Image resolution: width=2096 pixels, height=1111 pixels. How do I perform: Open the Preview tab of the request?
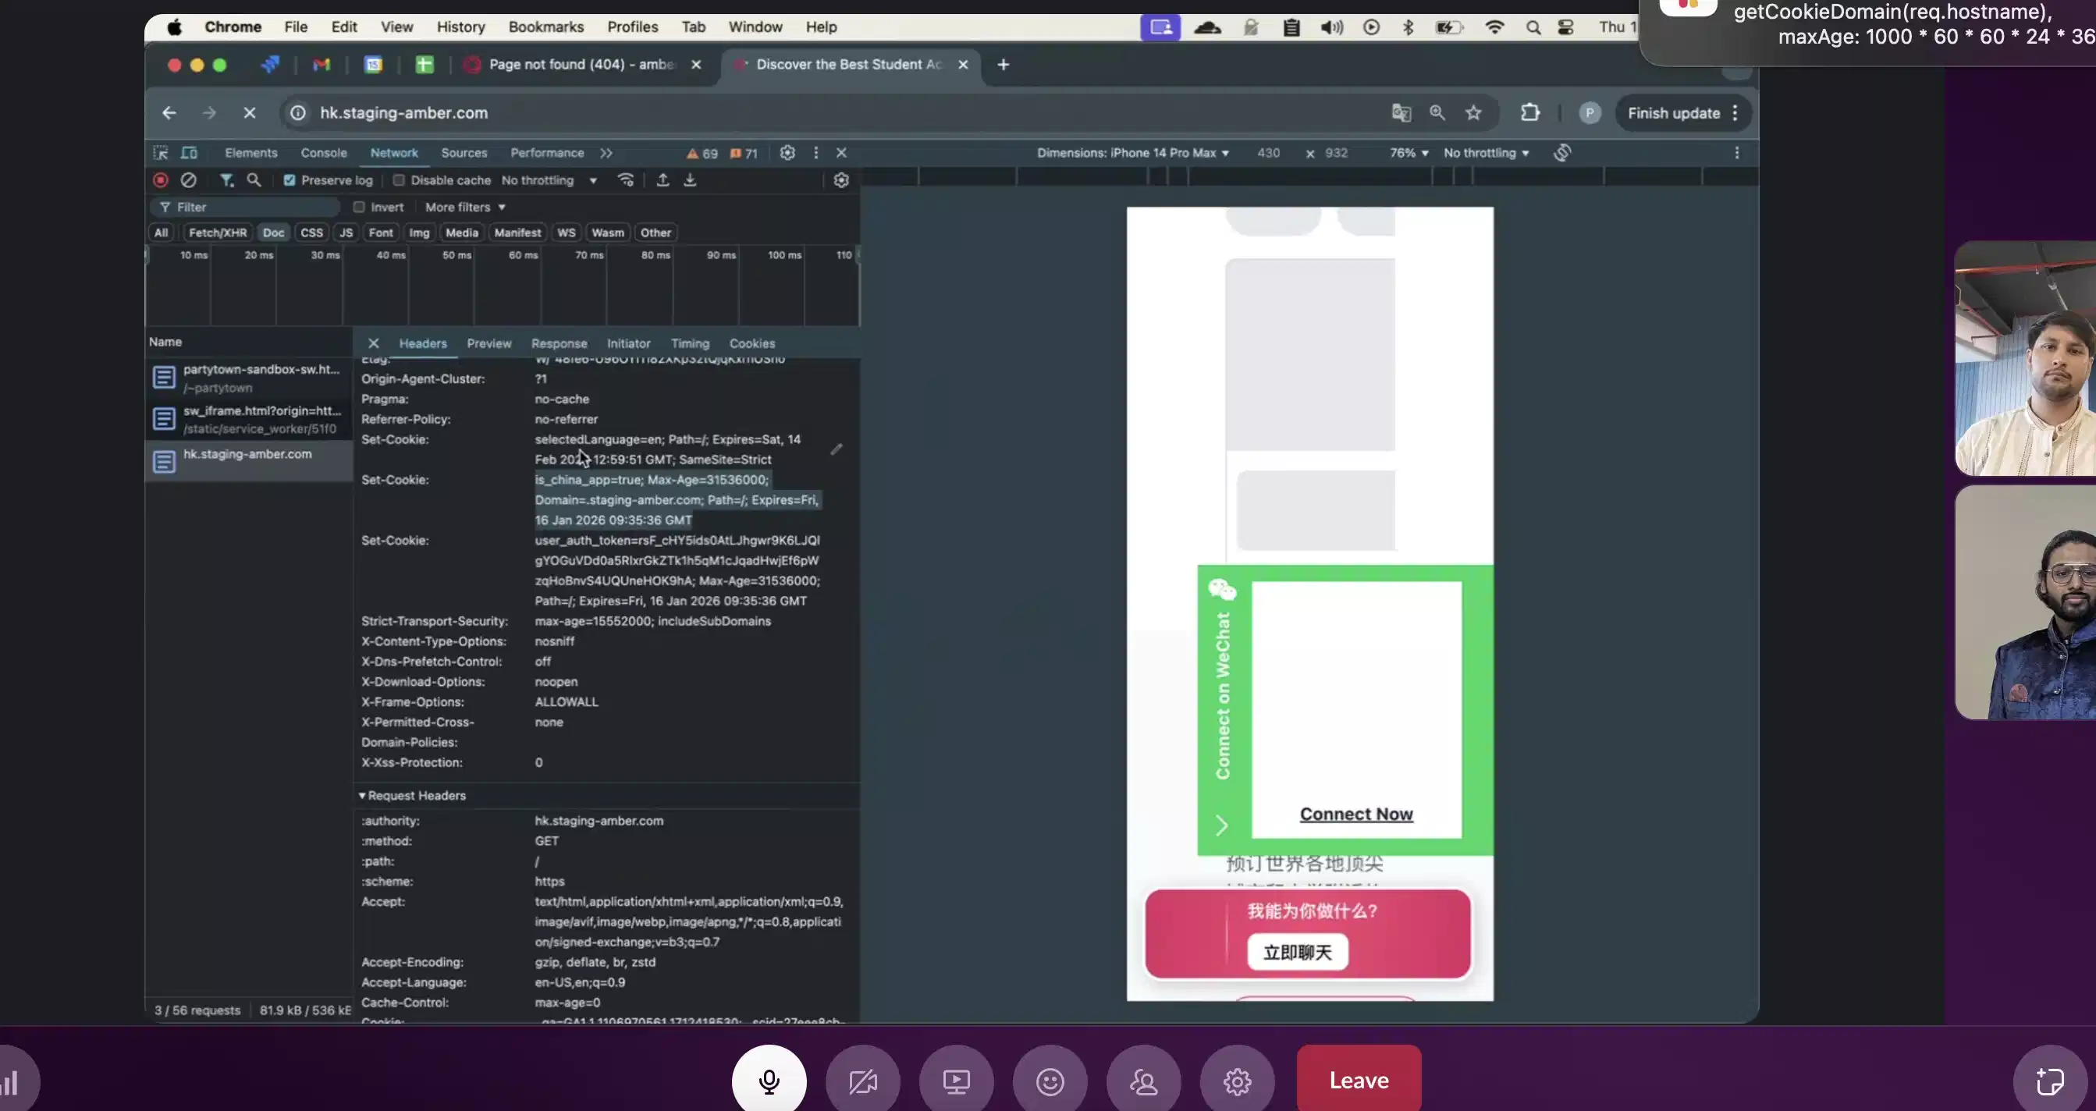489,343
